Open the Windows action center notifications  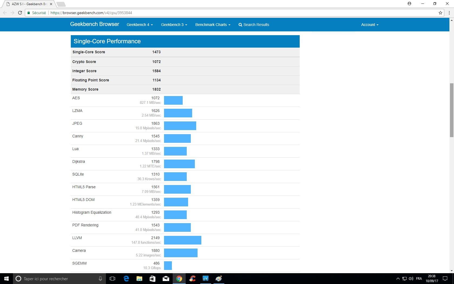[x=445, y=279]
